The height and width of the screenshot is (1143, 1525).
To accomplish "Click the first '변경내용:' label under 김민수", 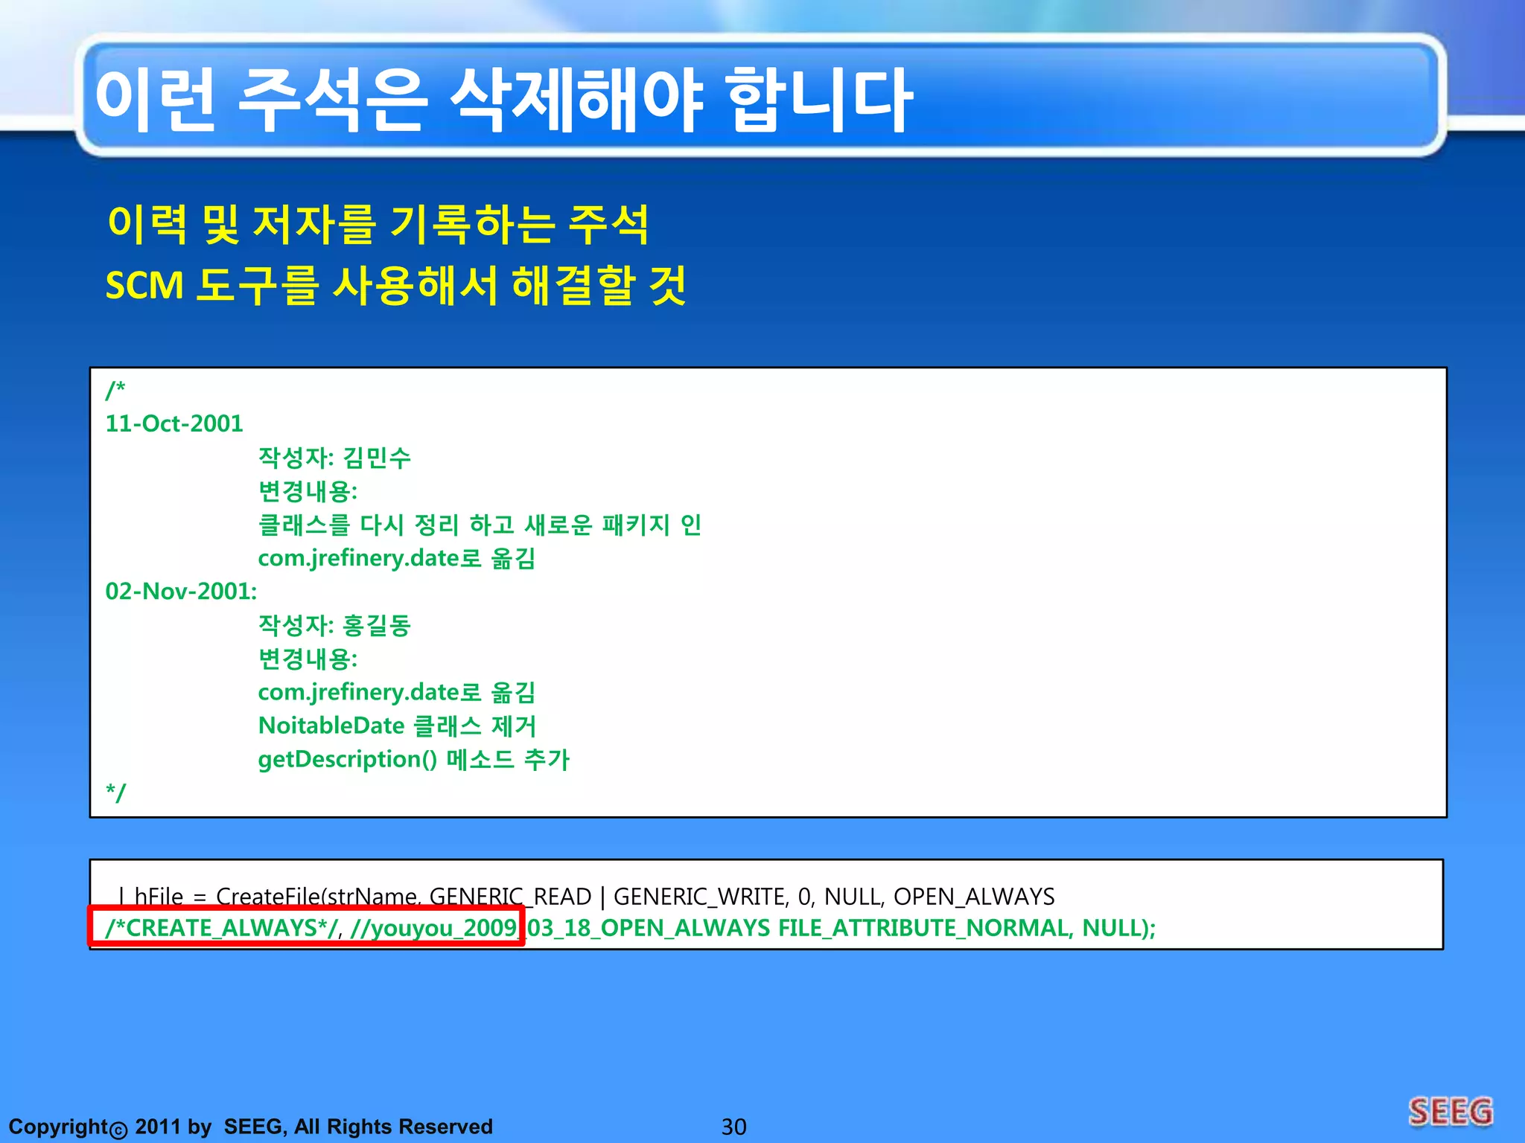I will [x=308, y=491].
